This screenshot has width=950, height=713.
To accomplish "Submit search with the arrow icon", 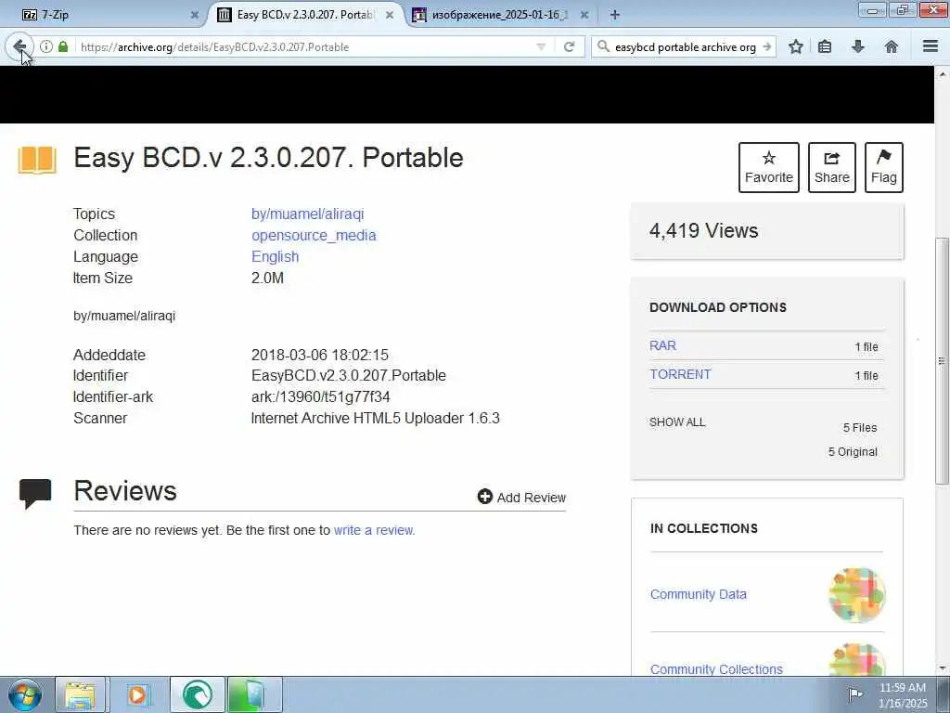I will click(767, 46).
